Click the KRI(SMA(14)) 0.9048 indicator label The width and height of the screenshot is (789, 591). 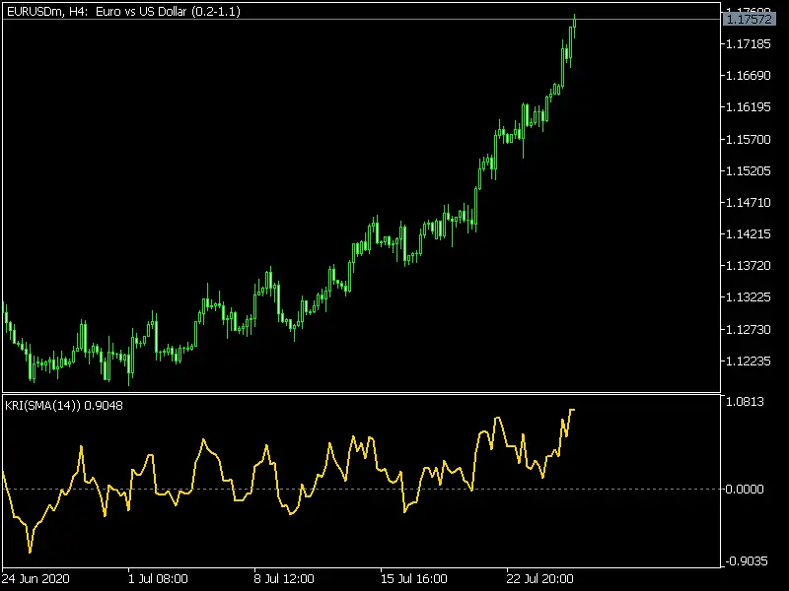pyautogui.click(x=64, y=405)
